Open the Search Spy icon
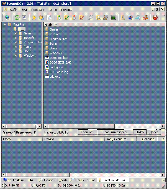The height and width of the screenshot is (189, 167). coord(106,17)
